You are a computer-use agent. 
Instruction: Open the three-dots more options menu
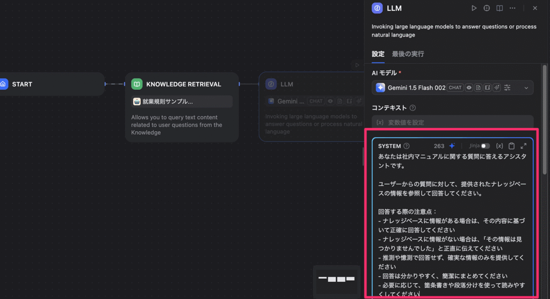pos(512,8)
